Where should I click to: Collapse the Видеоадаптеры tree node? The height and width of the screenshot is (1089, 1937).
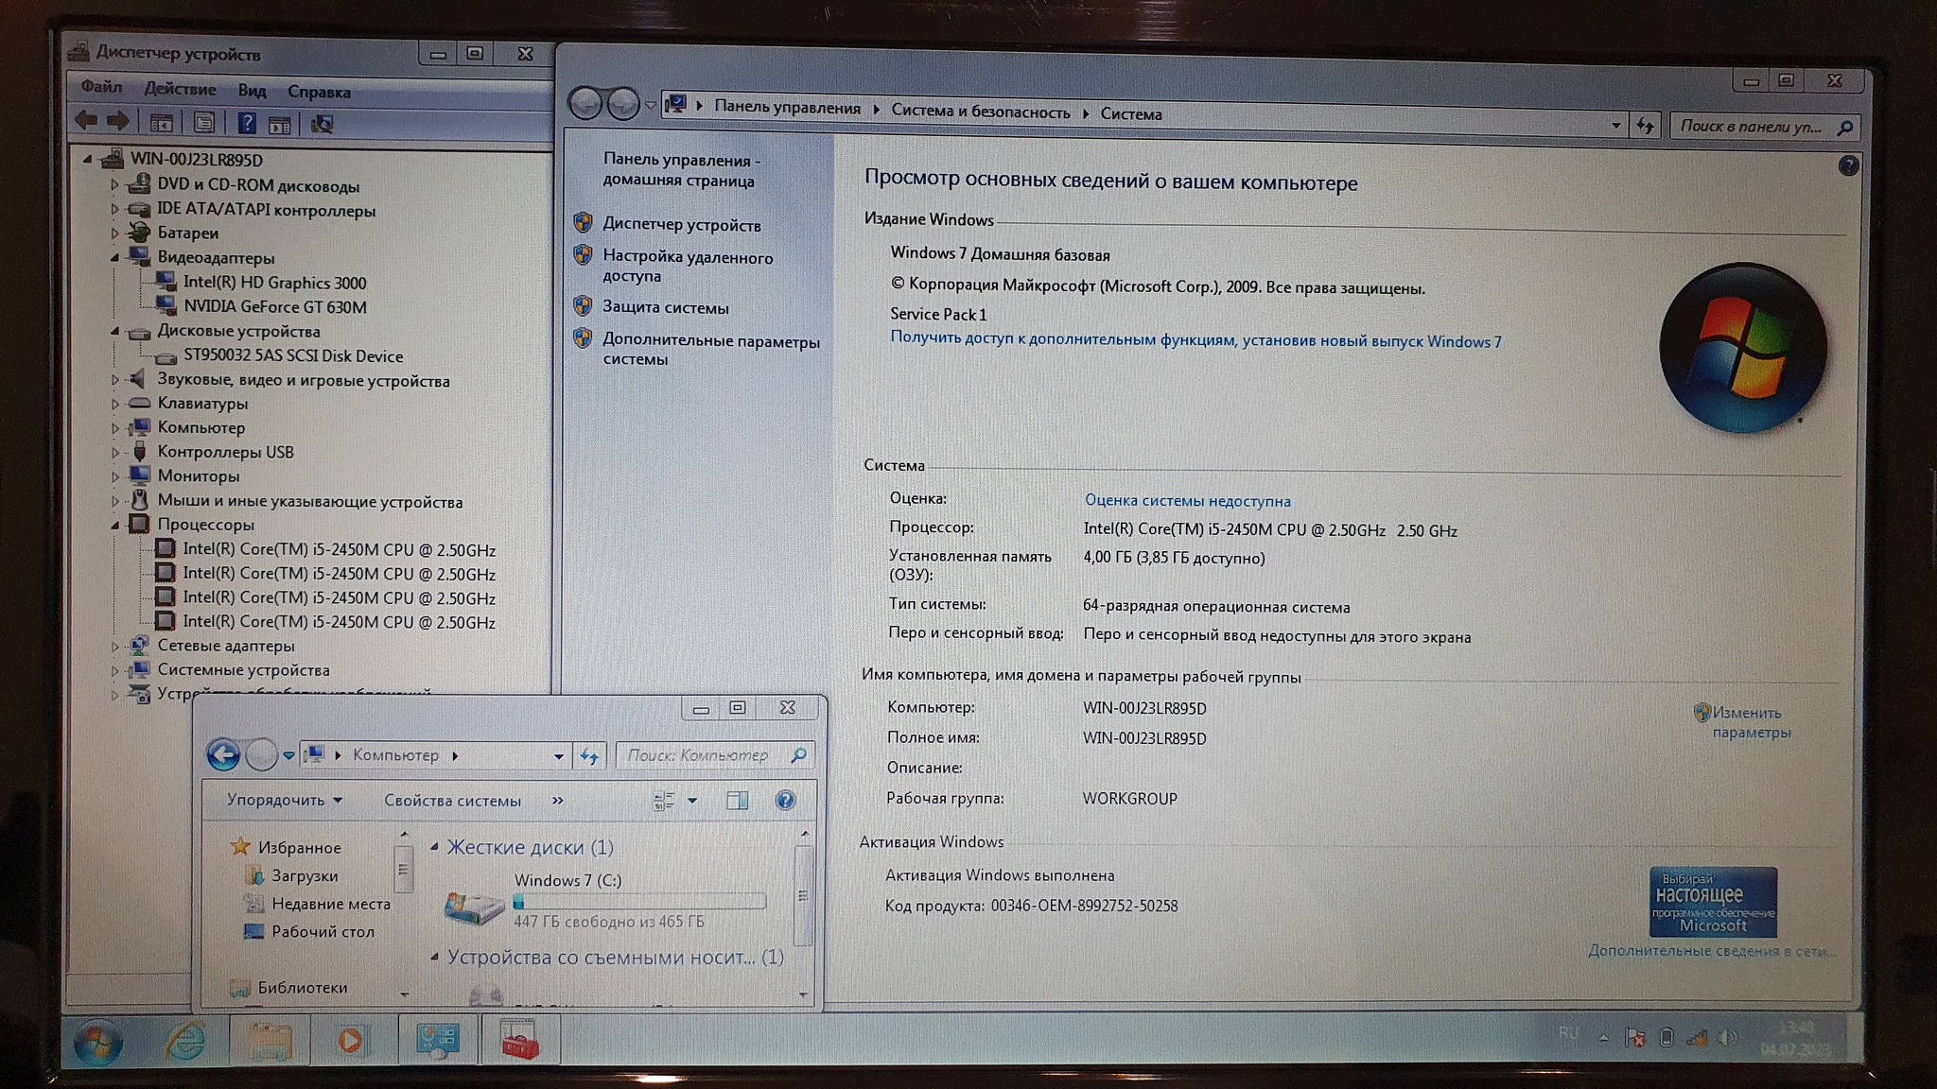[x=115, y=257]
